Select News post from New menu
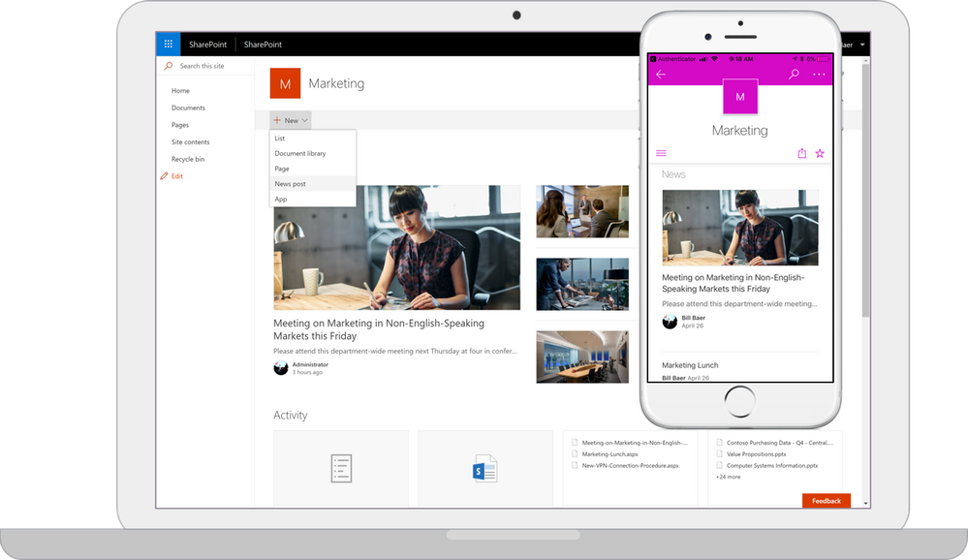The width and height of the screenshot is (968, 560). point(290,183)
